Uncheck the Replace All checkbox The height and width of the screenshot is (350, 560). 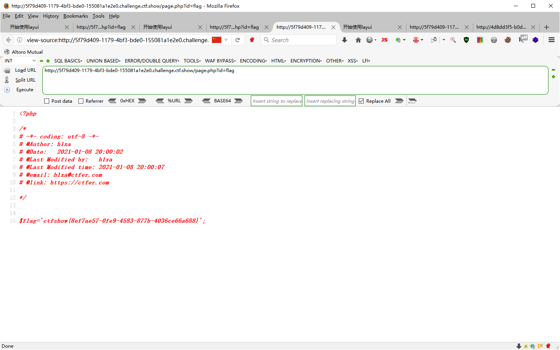point(361,101)
